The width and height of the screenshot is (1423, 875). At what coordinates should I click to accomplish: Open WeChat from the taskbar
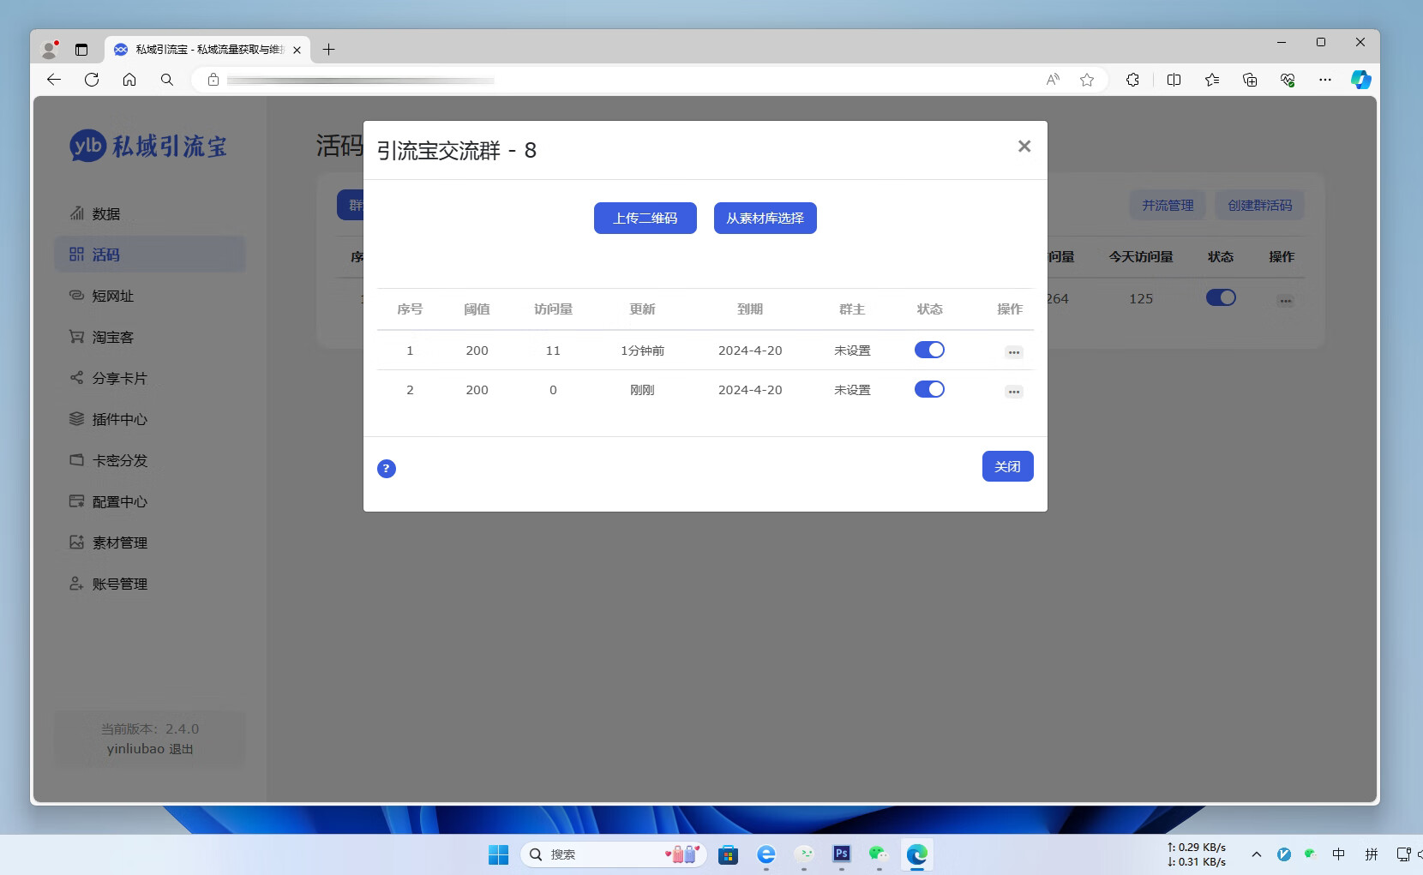pos(878,854)
